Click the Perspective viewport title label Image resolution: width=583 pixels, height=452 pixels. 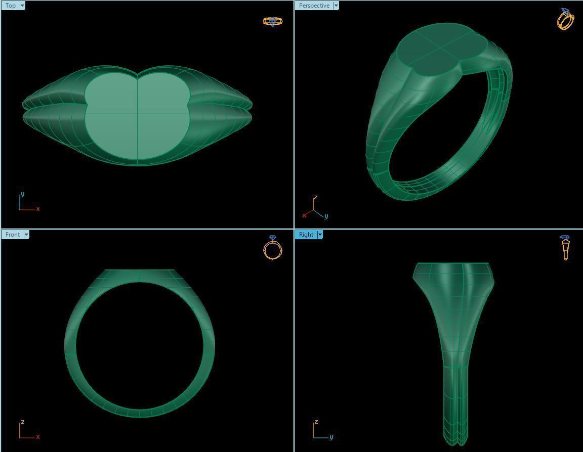(x=314, y=6)
